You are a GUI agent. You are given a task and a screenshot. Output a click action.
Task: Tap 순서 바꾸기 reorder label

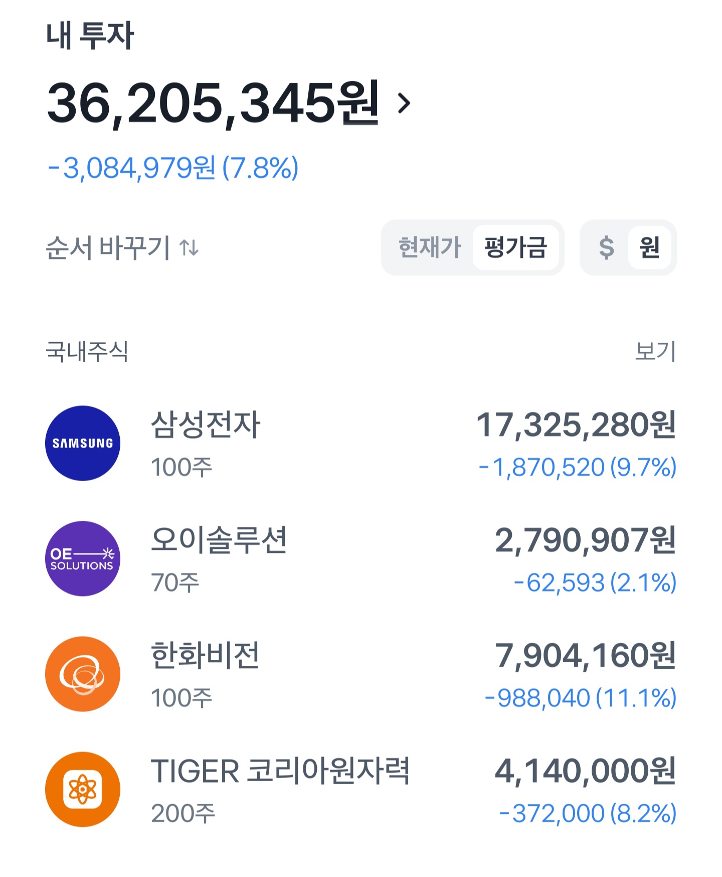(x=108, y=247)
